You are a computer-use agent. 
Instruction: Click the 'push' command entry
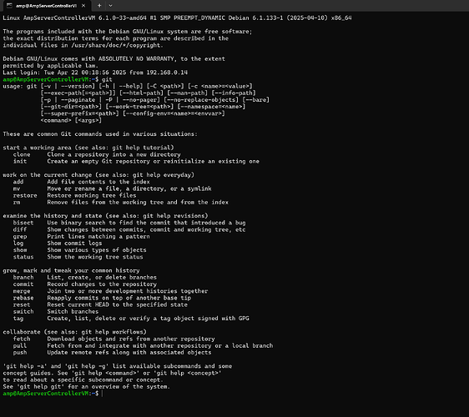pyautogui.click(x=20, y=353)
